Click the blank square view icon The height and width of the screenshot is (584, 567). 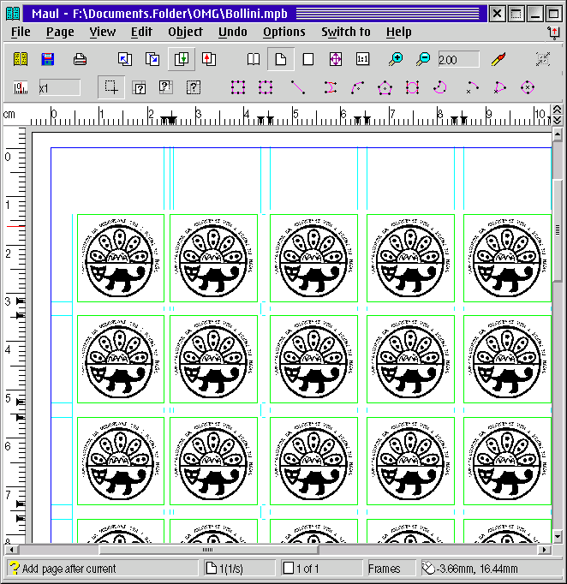pyautogui.click(x=308, y=59)
